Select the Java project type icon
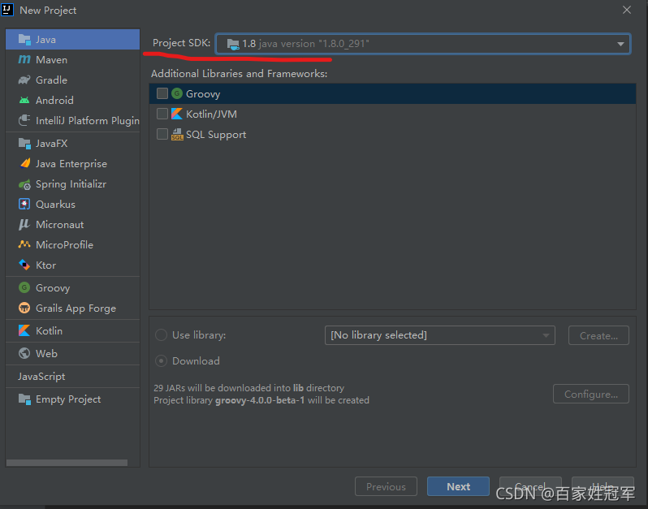The width and height of the screenshot is (648, 509). 24,40
